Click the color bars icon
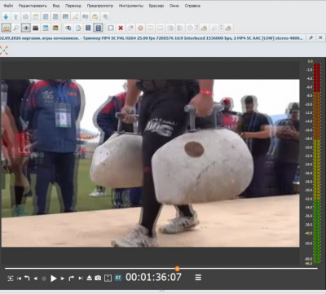This screenshot has width=326, height=294. [55, 28]
